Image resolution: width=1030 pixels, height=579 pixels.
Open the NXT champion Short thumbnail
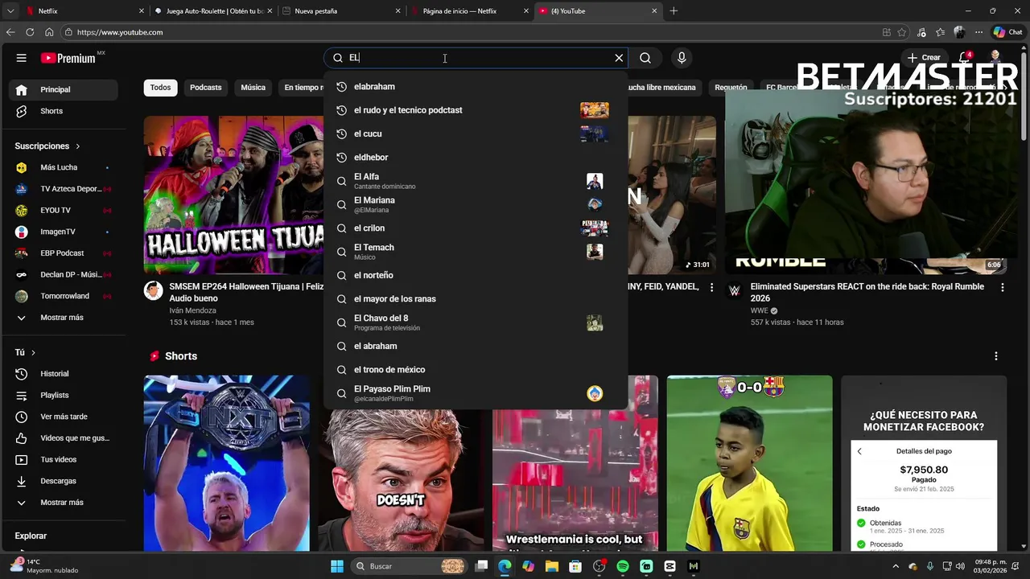click(x=226, y=463)
